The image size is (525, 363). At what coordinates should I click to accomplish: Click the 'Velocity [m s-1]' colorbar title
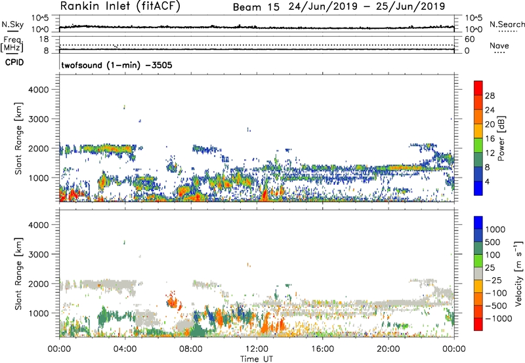pos(518,273)
